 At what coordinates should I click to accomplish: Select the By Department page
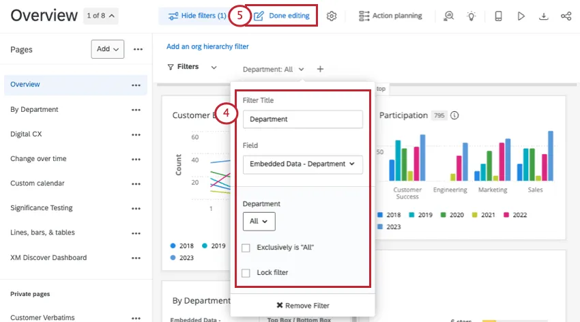(x=34, y=109)
